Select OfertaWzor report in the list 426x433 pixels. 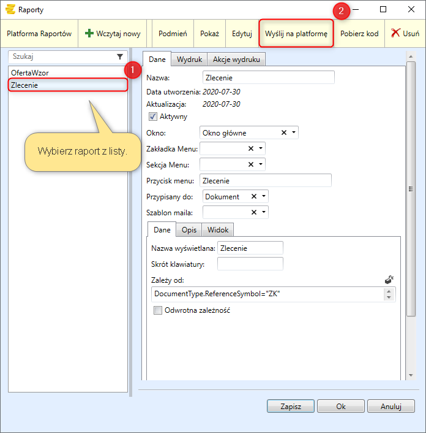[x=30, y=72]
